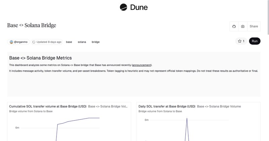Image resolution: width=269 pixels, height=141 pixels.
Task: Click the camera screenshot icon
Action: pos(243,27)
